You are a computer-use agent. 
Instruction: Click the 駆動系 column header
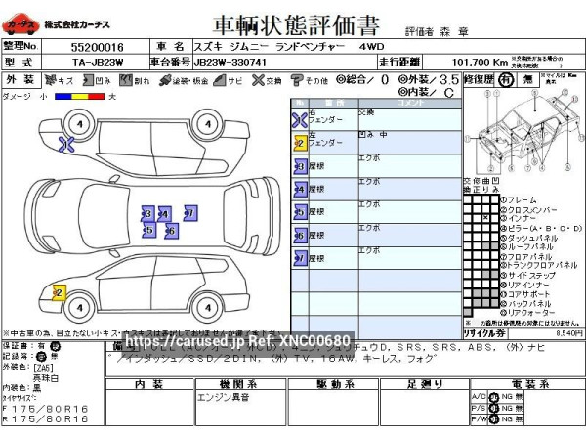click(333, 384)
